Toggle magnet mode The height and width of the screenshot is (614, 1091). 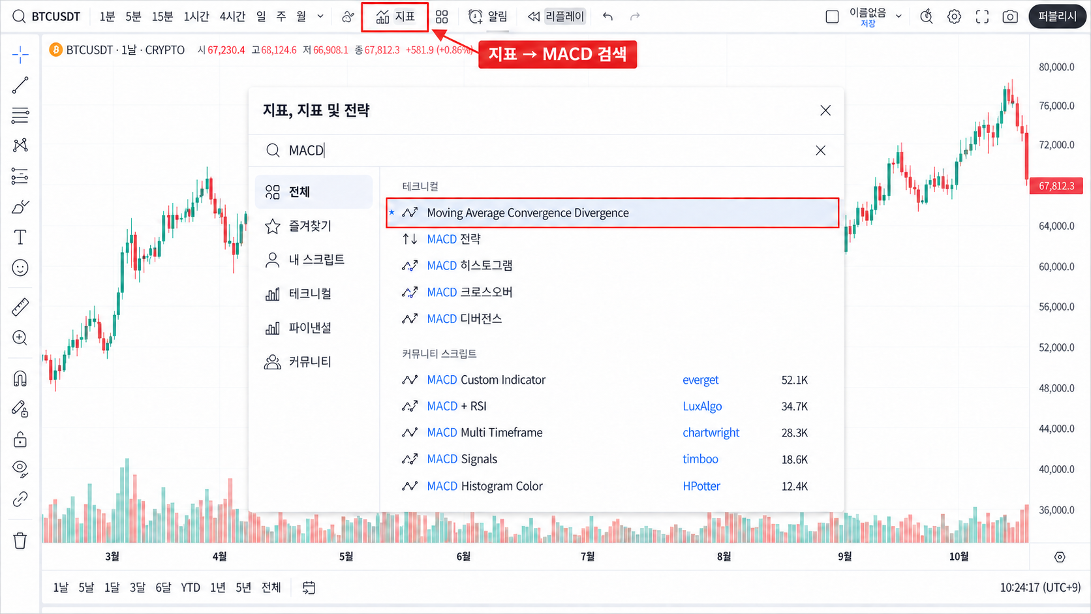(20, 378)
